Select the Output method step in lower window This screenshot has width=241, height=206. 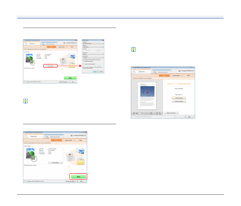coord(68,140)
